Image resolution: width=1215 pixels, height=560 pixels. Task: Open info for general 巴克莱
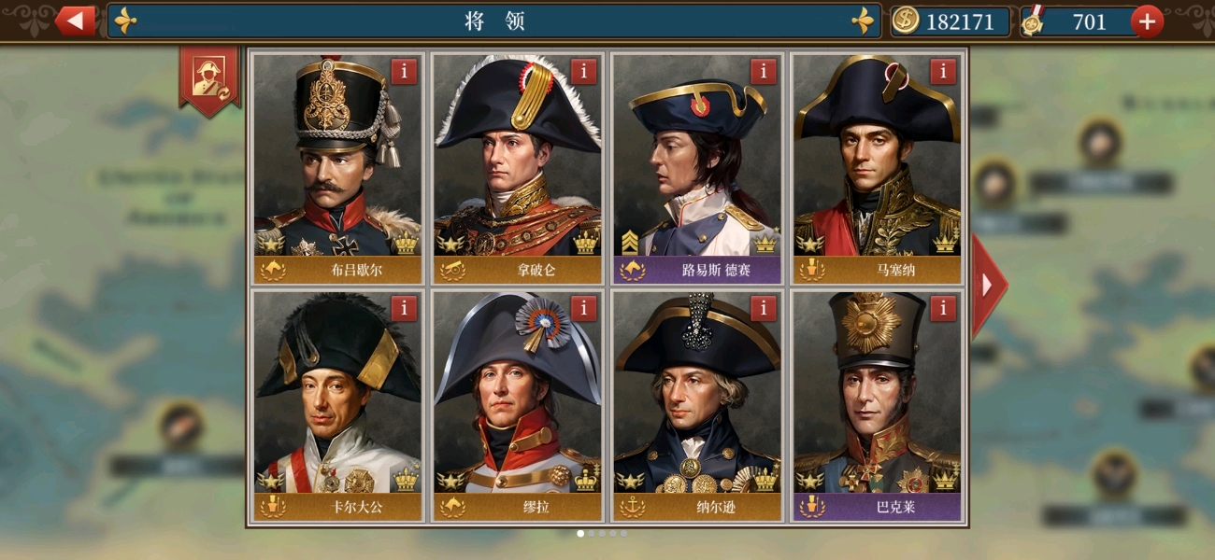coord(942,309)
